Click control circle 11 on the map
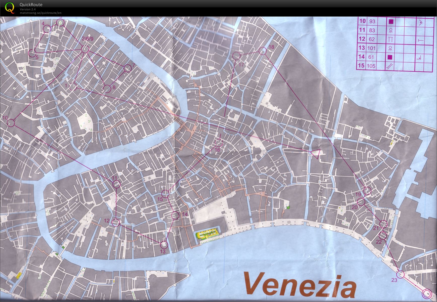Viewport: 437px width, 302px height. pyautogui.click(x=116, y=184)
